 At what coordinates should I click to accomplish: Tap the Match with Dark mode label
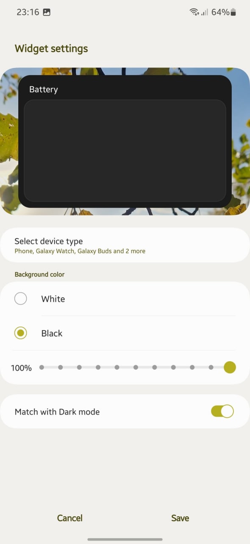(57, 411)
